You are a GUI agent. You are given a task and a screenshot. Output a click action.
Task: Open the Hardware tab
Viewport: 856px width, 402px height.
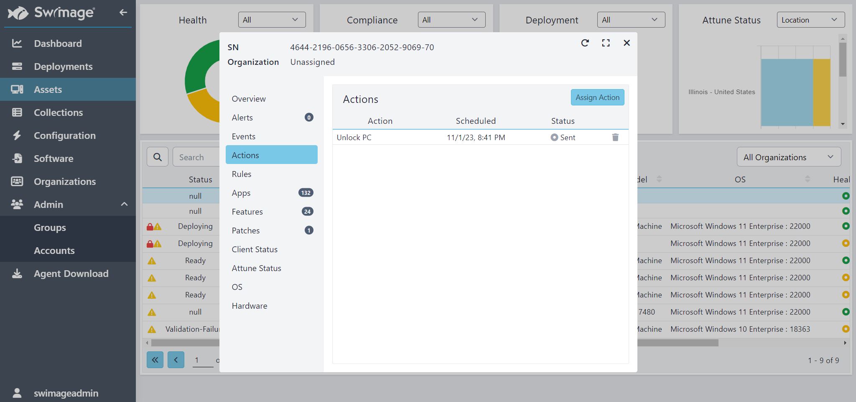pyautogui.click(x=272, y=306)
